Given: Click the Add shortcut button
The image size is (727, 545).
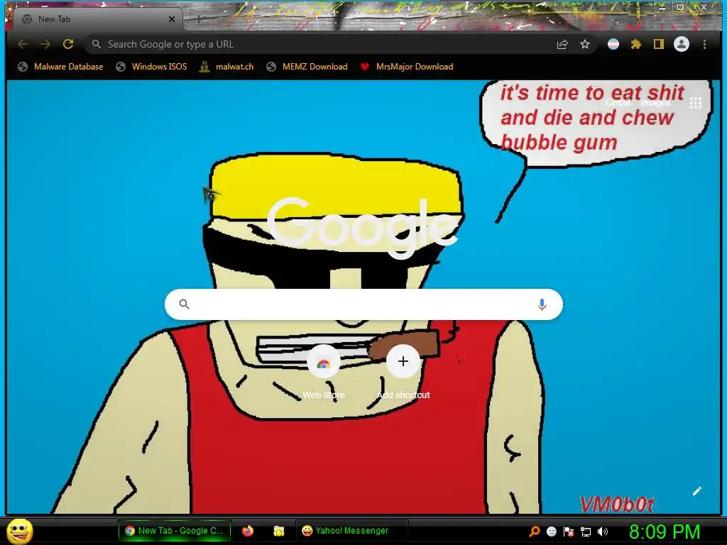Looking at the screenshot, I should coord(403,372).
